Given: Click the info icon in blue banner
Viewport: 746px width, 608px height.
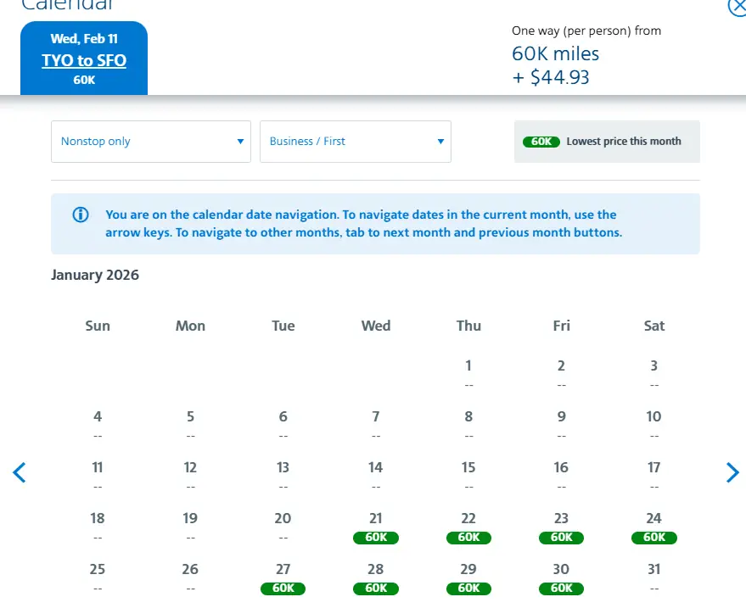Looking at the screenshot, I should 81,215.
